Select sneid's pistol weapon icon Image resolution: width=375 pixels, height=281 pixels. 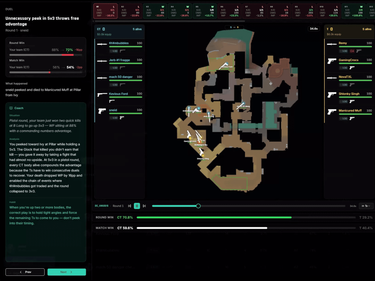pos(102,111)
